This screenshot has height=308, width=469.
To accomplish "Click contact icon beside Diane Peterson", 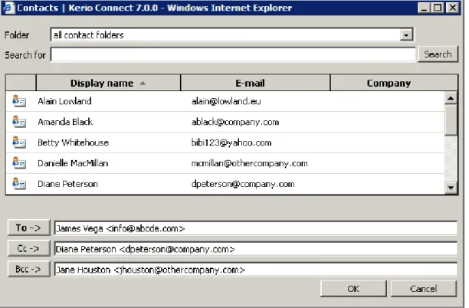I will pyautogui.click(x=19, y=184).
